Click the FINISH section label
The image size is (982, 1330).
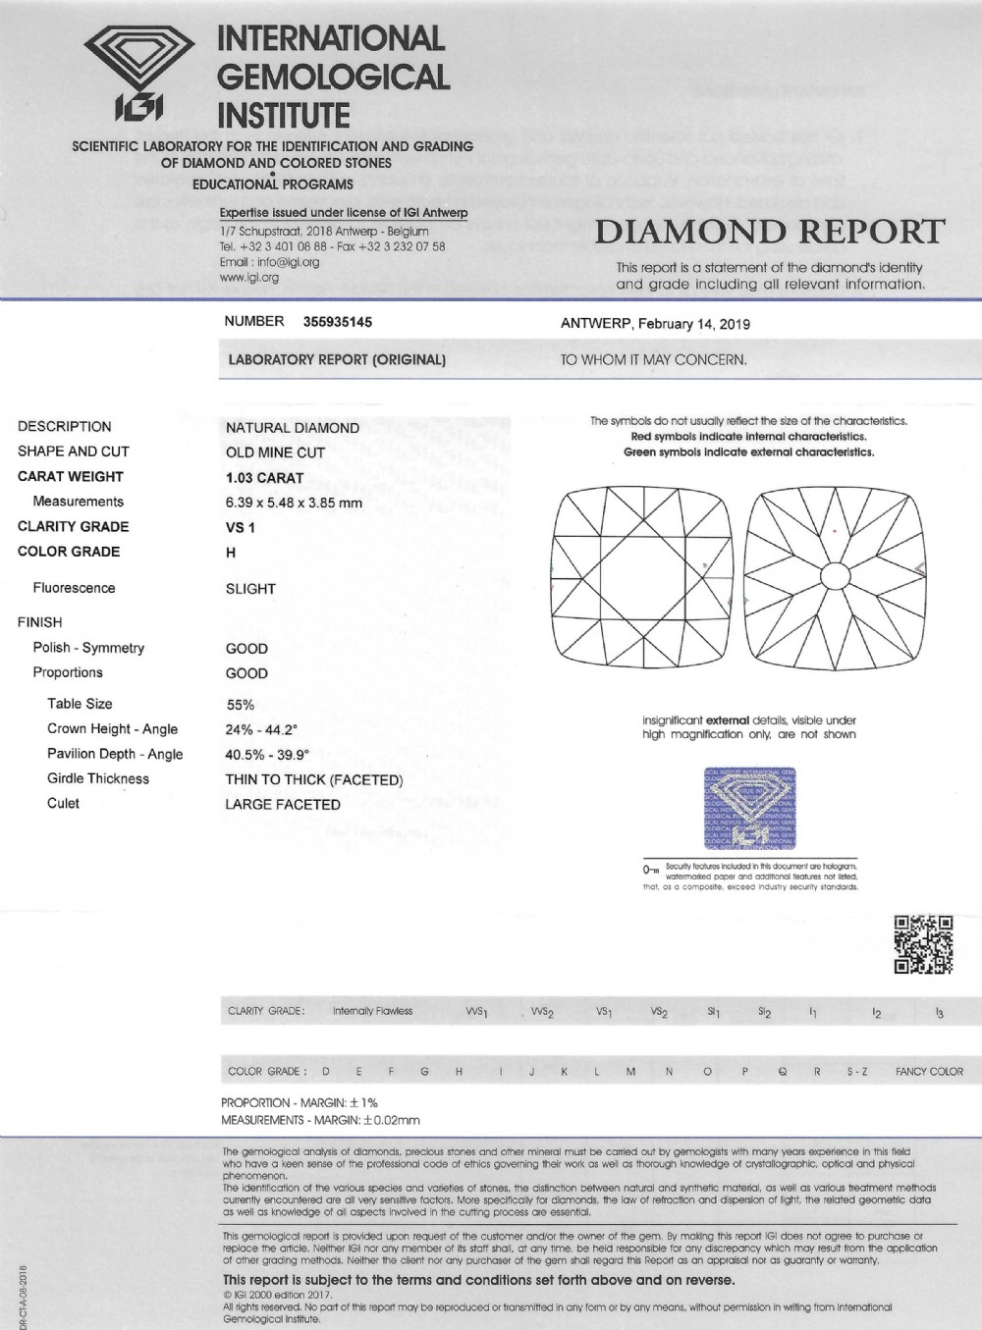click(39, 622)
